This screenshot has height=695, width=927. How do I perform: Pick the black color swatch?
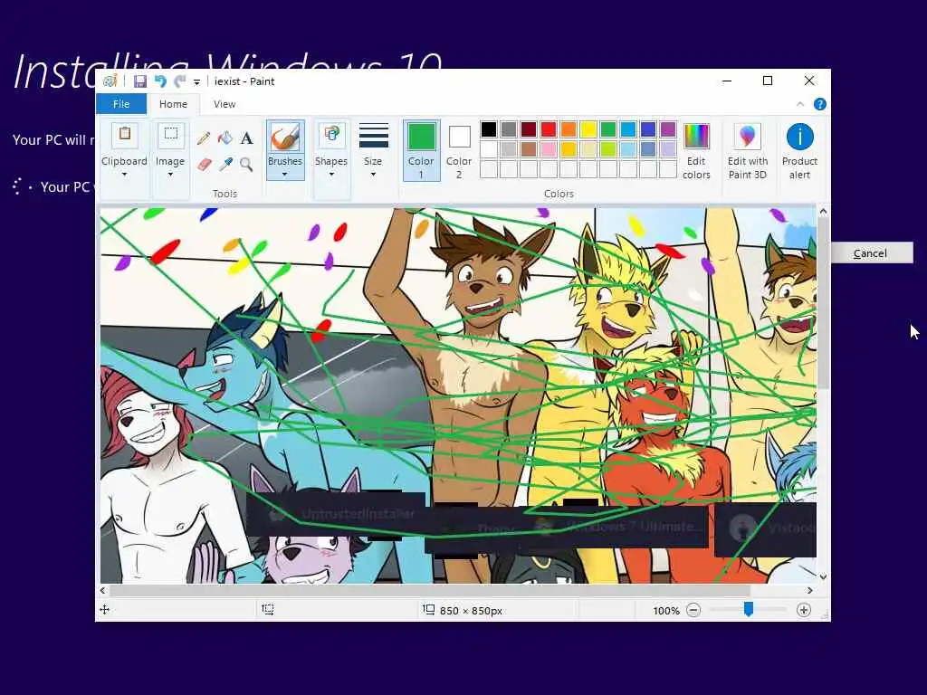point(488,129)
